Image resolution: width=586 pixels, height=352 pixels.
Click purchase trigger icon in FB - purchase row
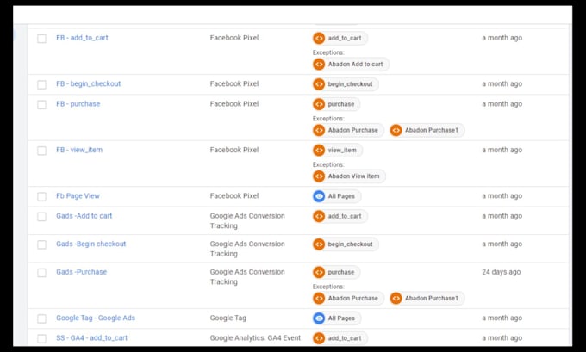pyautogui.click(x=319, y=104)
